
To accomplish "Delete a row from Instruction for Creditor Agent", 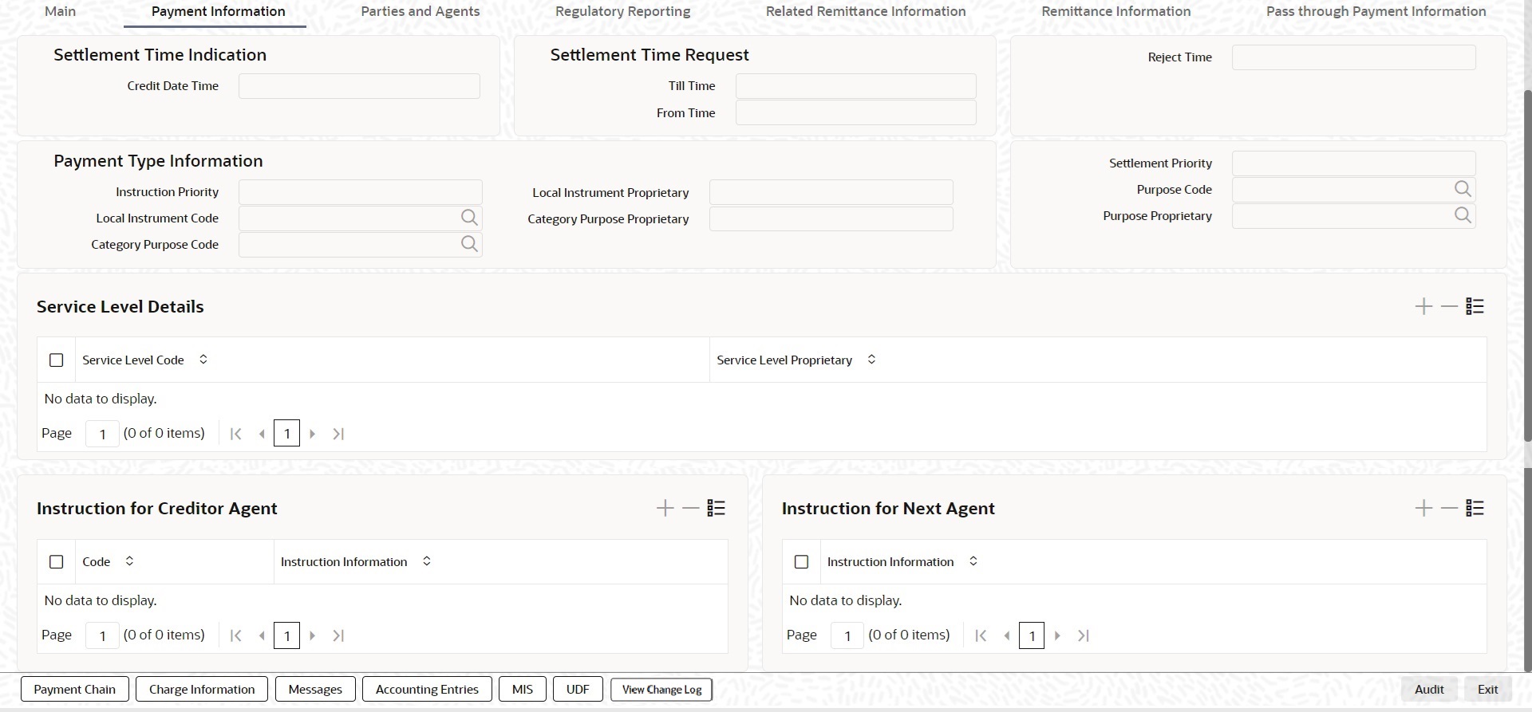I will point(690,508).
